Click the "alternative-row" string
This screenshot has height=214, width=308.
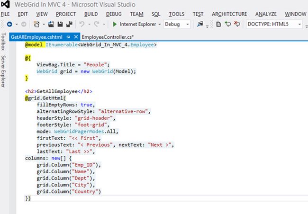123,111
